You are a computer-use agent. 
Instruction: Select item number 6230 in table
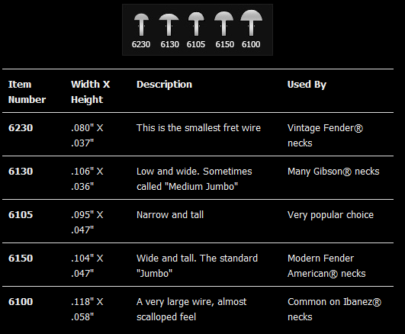click(21, 128)
